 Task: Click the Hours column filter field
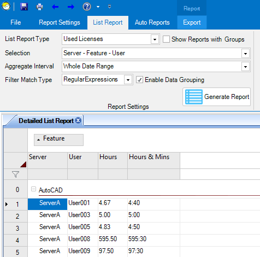(113, 174)
